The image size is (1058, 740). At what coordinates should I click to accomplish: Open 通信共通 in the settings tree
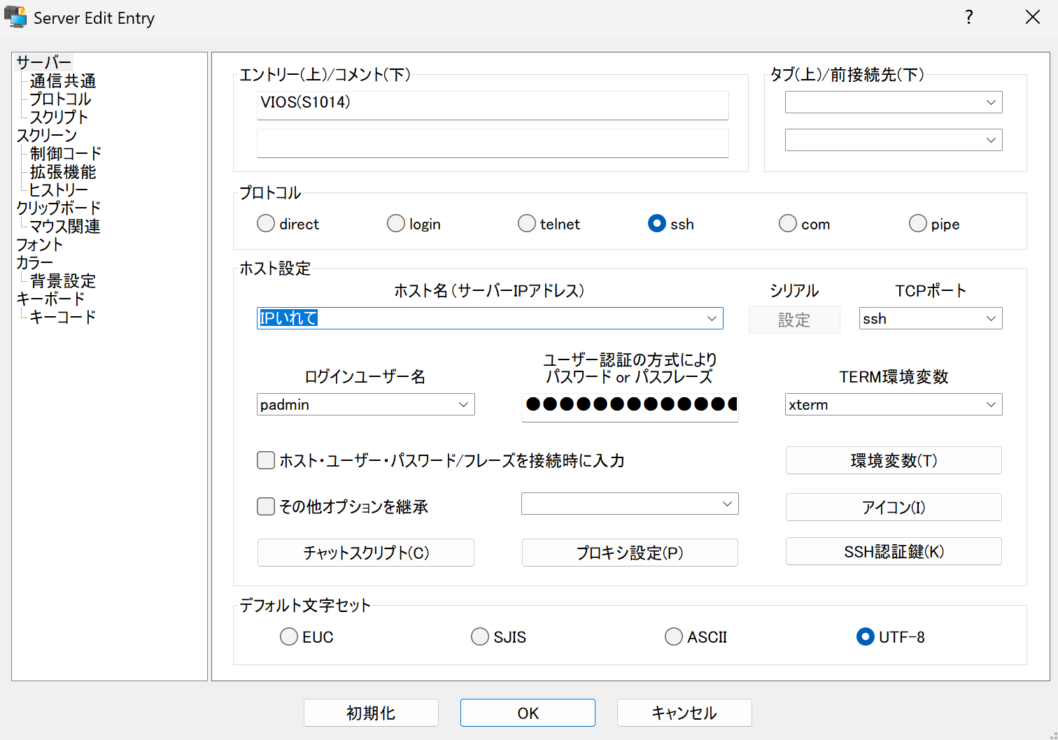tap(63, 80)
